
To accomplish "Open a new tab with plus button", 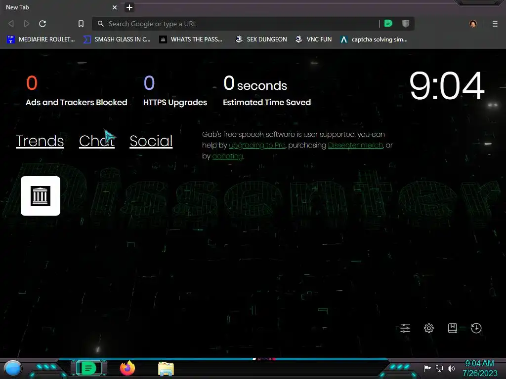I will [129, 7].
